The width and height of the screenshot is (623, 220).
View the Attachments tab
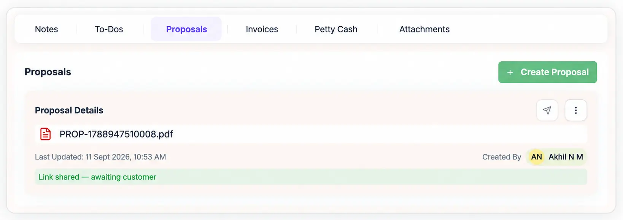pos(424,29)
